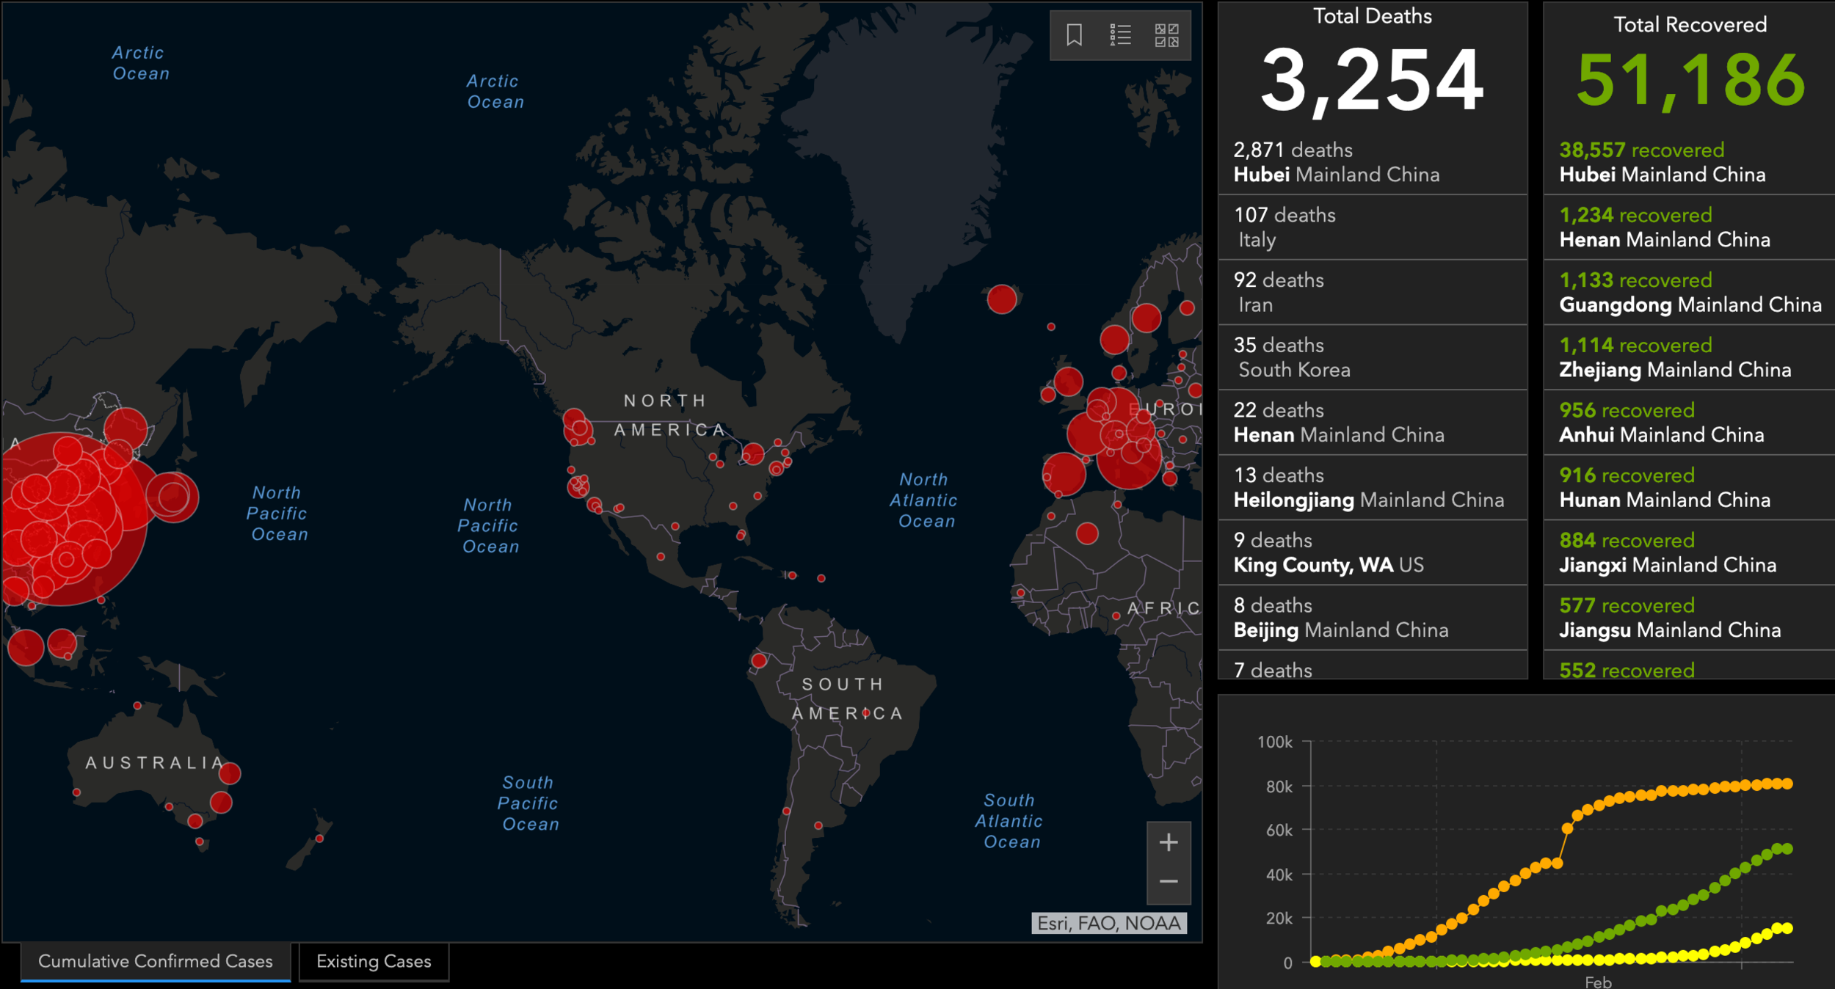Zoom in with the plus button
The height and width of the screenshot is (989, 1835).
point(1169,842)
